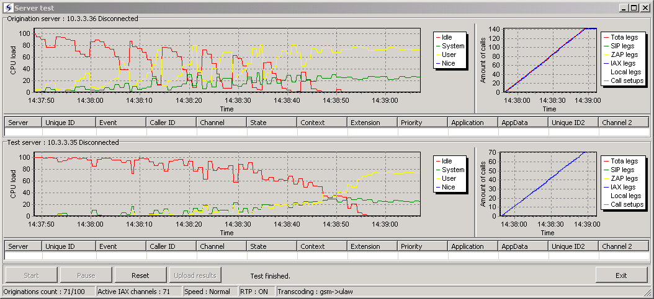Click the 'Test finished.' status message

(x=270, y=276)
